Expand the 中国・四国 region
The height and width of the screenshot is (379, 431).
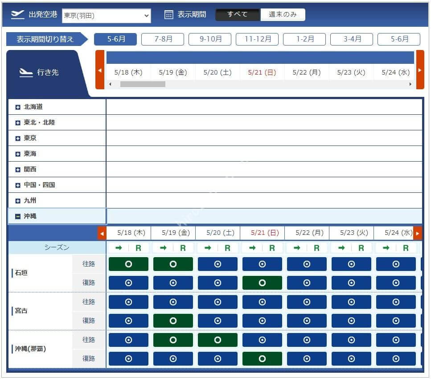point(18,185)
